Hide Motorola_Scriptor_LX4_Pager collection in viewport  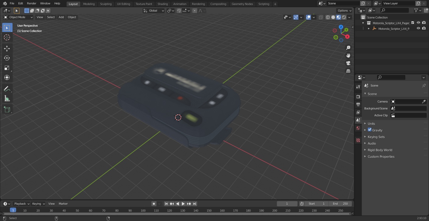418,23
